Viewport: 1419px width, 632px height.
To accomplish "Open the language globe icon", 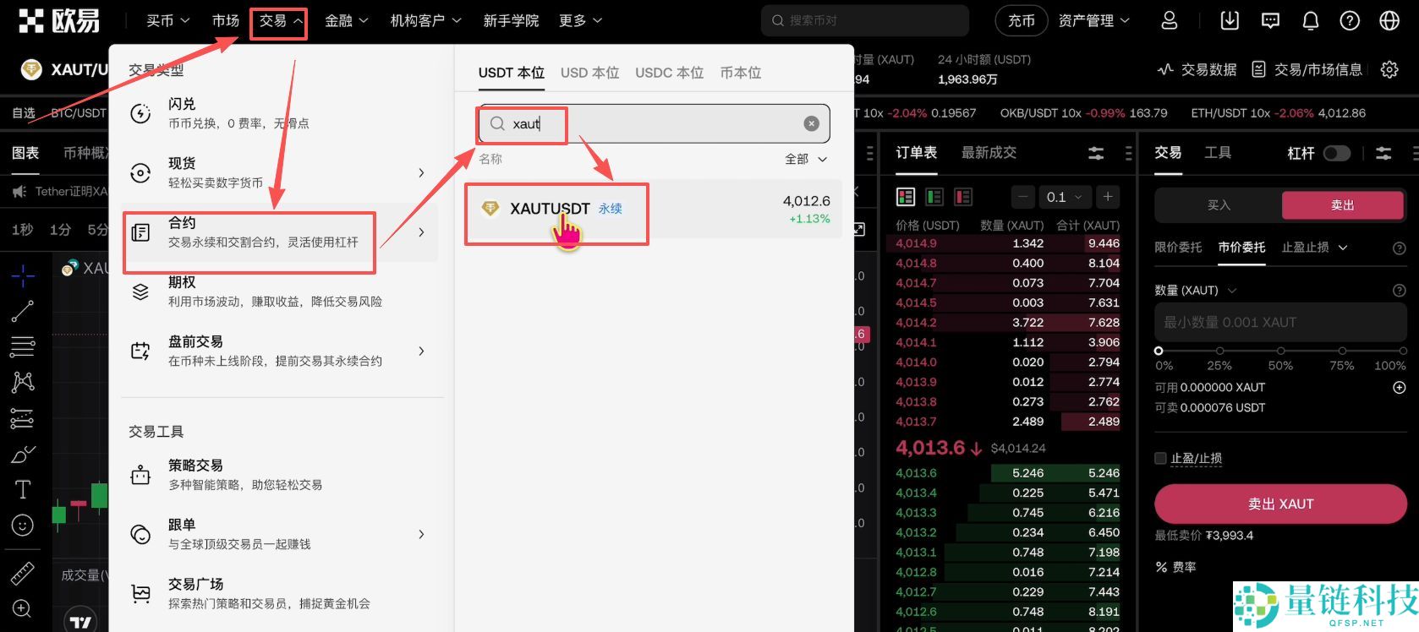I will click(1389, 21).
